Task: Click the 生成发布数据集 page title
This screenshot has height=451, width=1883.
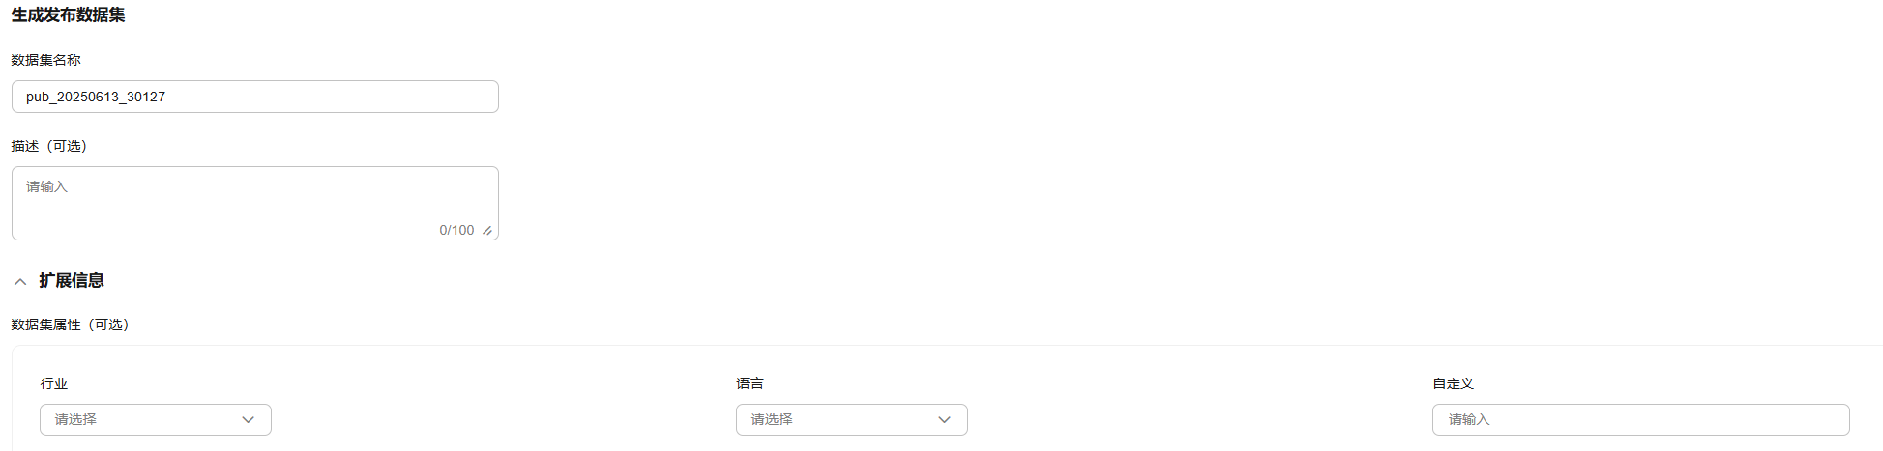Action: coord(68,14)
